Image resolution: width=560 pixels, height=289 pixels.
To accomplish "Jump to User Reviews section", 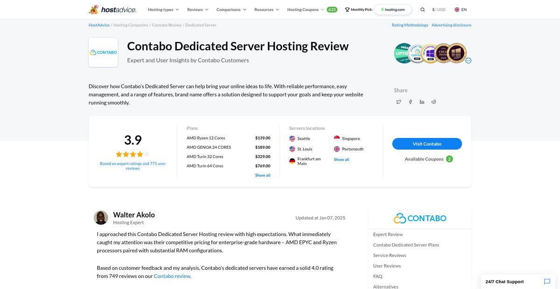I will point(387,266).
